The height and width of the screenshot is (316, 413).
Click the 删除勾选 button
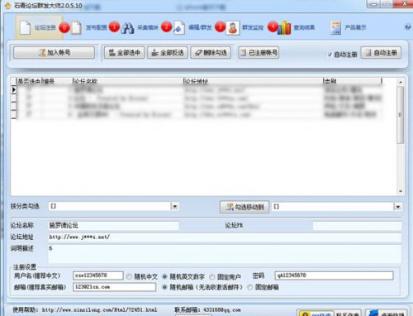pyautogui.click(x=211, y=52)
